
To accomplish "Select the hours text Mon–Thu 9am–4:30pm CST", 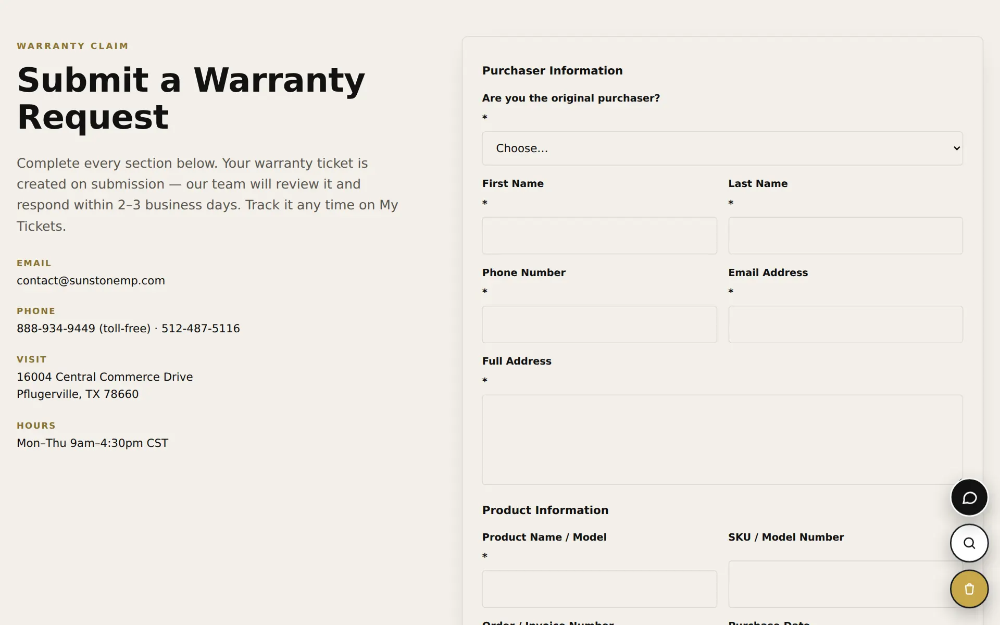I will (92, 443).
